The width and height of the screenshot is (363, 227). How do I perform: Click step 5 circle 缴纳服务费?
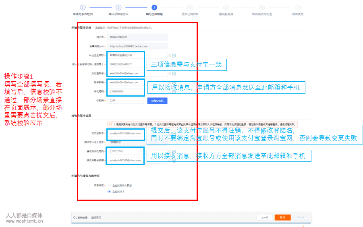(x=226, y=7)
